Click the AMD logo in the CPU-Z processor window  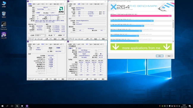pos(61,10)
